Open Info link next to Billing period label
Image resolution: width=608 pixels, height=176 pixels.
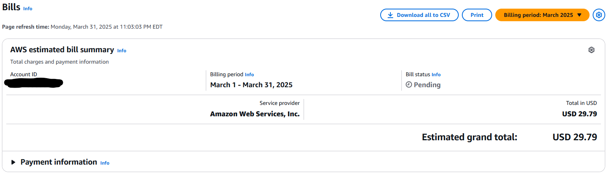click(249, 75)
